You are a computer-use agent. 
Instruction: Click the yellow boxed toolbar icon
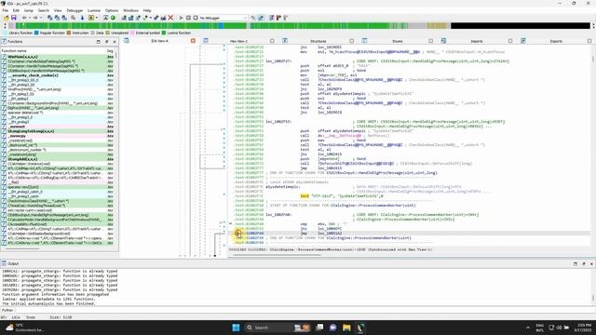click(91, 18)
